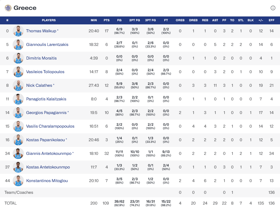This screenshot has width=280, height=209.
Task: Click the 3PT FG column header
Action: pos(150,20)
